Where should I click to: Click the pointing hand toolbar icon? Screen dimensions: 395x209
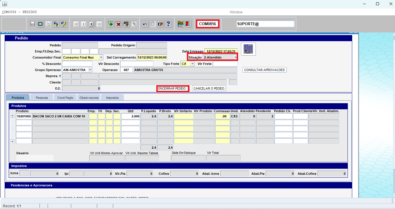pos(160,24)
